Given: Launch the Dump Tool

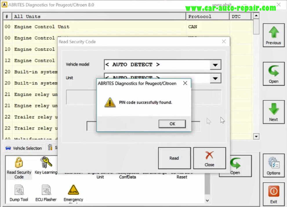Looking at the screenshot, I should 19,193.
